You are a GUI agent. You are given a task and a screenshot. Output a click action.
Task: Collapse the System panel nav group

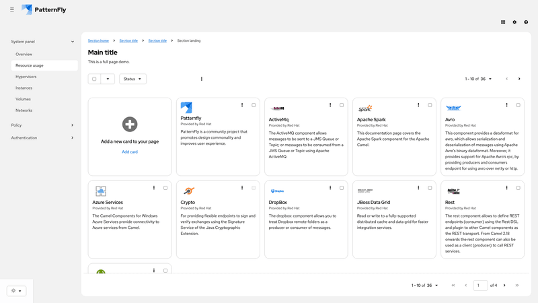pyautogui.click(x=42, y=42)
